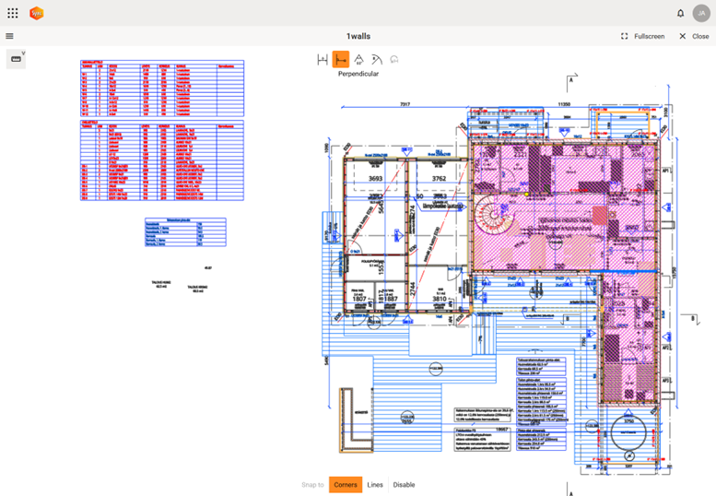
Task: Open the apps grid launcher
Action: 13,13
